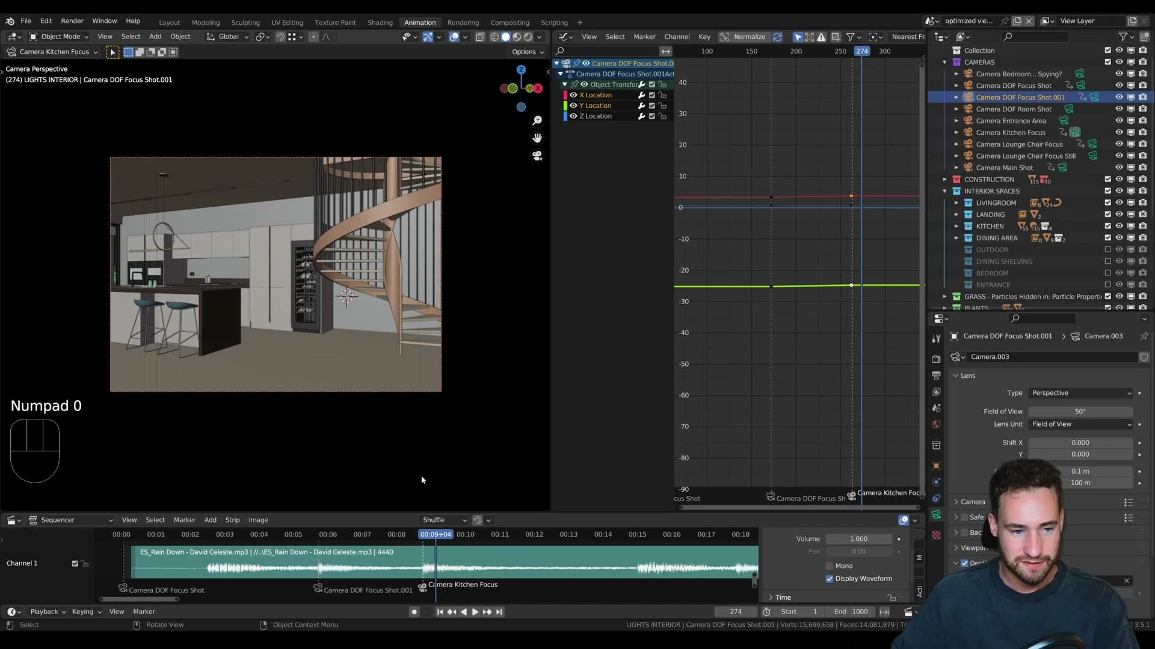Open the lens Type Perspective dropdown
This screenshot has width=1155, height=649.
coord(1081,393)
